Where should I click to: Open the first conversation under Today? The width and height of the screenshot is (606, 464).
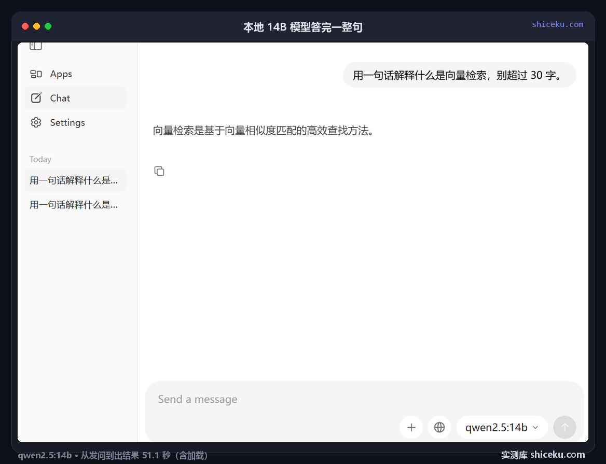pos(75,180)
